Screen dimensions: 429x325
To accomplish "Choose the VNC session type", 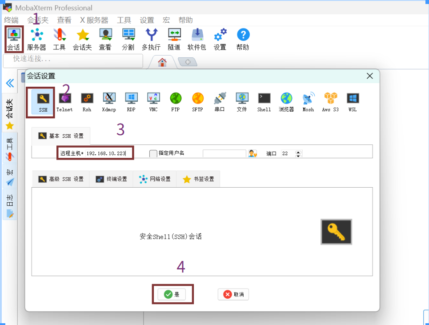I will 153,102.
